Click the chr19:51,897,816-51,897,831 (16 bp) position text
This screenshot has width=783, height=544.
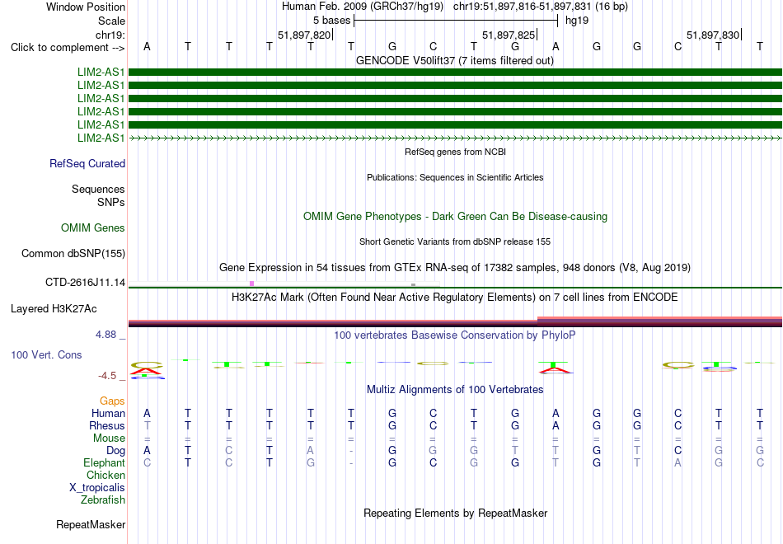tap(541, 7)
